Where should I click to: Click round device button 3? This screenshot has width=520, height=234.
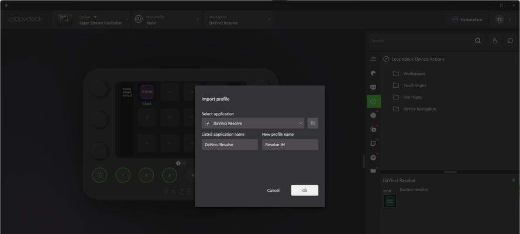pos(170,175)
